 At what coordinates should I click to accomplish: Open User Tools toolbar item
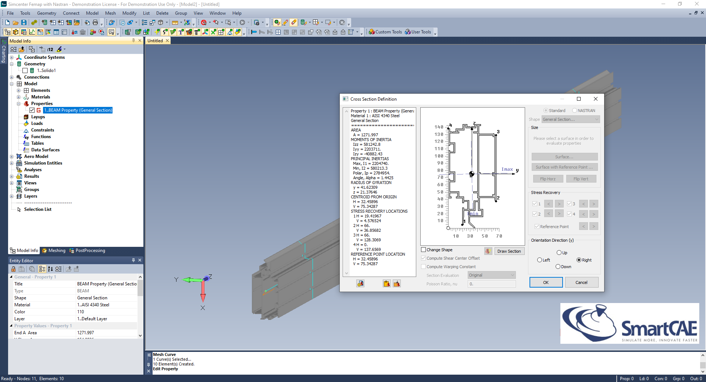click(418, 32)
